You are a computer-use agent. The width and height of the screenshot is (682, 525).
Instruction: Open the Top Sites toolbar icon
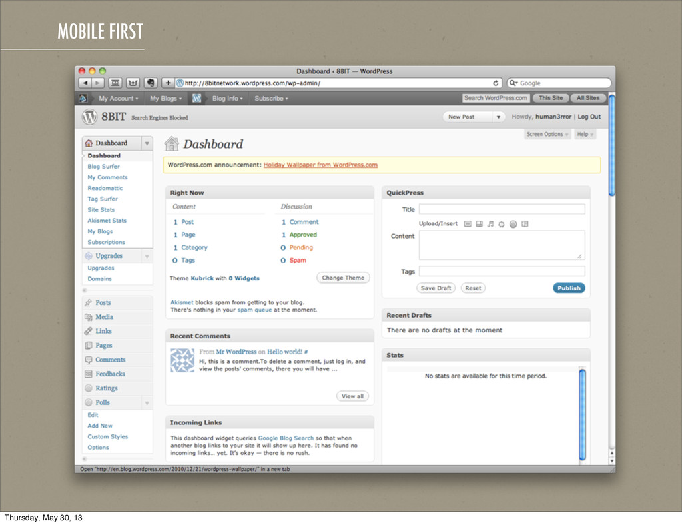coord(133,83)
